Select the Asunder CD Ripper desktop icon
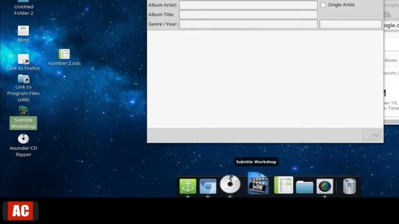399x224 pixels. pos(24,145)
